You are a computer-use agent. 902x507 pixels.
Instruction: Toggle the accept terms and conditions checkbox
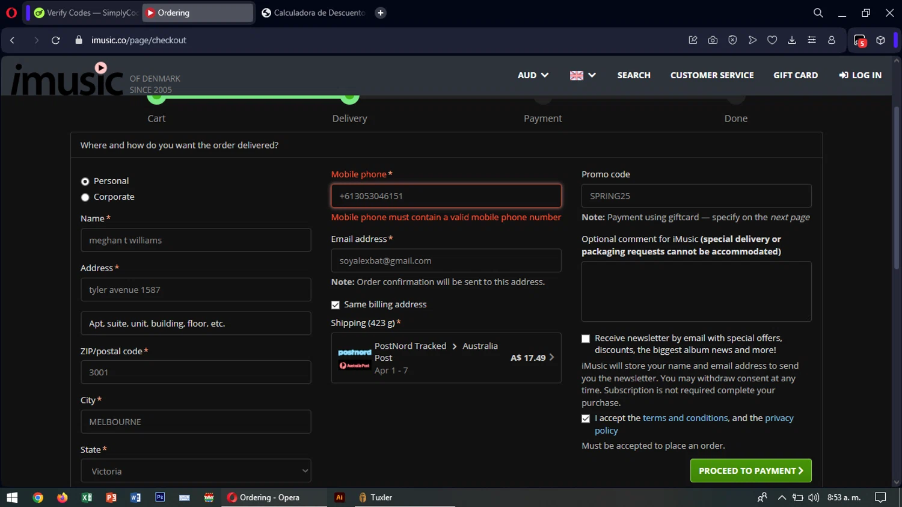point(586,419)
